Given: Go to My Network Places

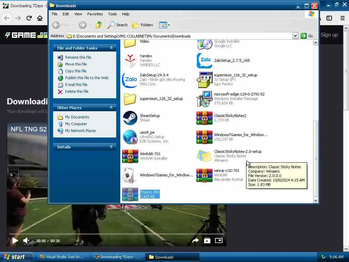Looking at the screenshot, I should (80, 131).
